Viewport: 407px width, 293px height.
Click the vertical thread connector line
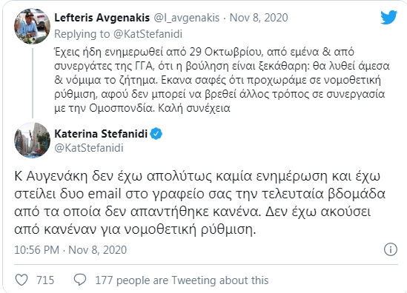(33, 83)
